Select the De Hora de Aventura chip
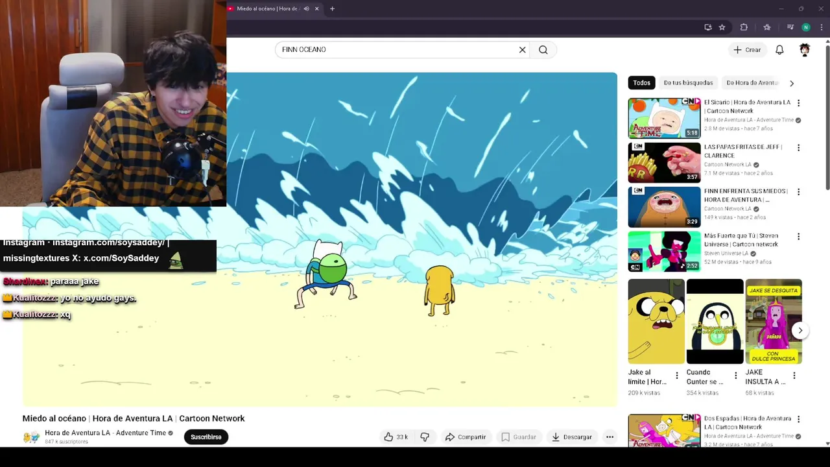 [752, 83]
